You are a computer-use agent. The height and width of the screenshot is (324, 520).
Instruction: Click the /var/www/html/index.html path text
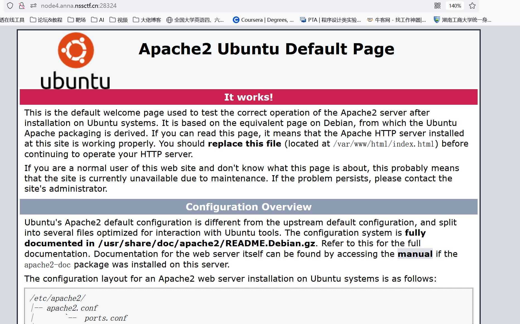pyautogui.click(x=384, y=144)
